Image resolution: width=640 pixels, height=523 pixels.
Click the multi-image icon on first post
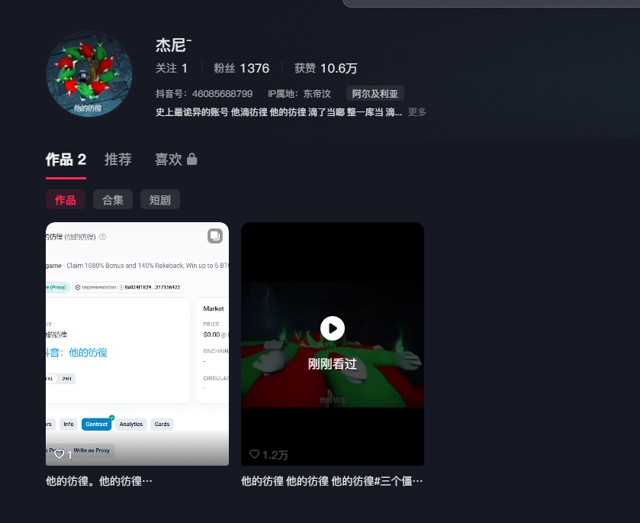pos(215,236)
